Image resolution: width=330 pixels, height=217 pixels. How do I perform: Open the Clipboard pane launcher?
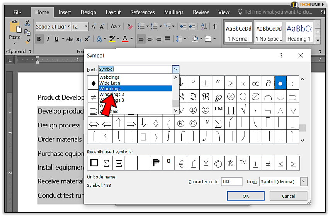point(30,51)
